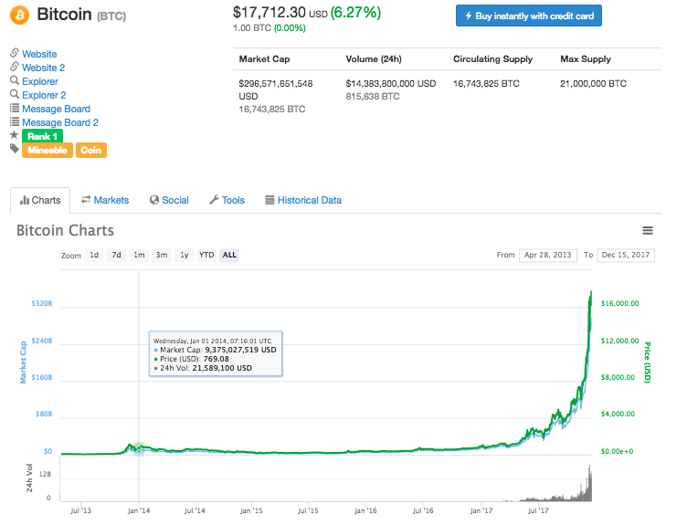
Task: Open the Explorer 2 link
Action: click(44, 95)
